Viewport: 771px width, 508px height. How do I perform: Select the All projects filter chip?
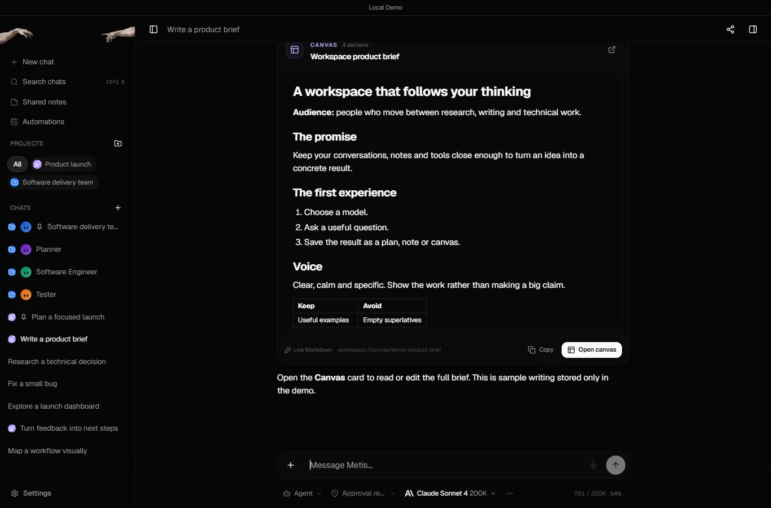(17, 164)
